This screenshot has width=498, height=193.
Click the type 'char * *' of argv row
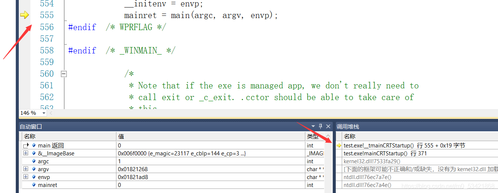tap(315, 169)
